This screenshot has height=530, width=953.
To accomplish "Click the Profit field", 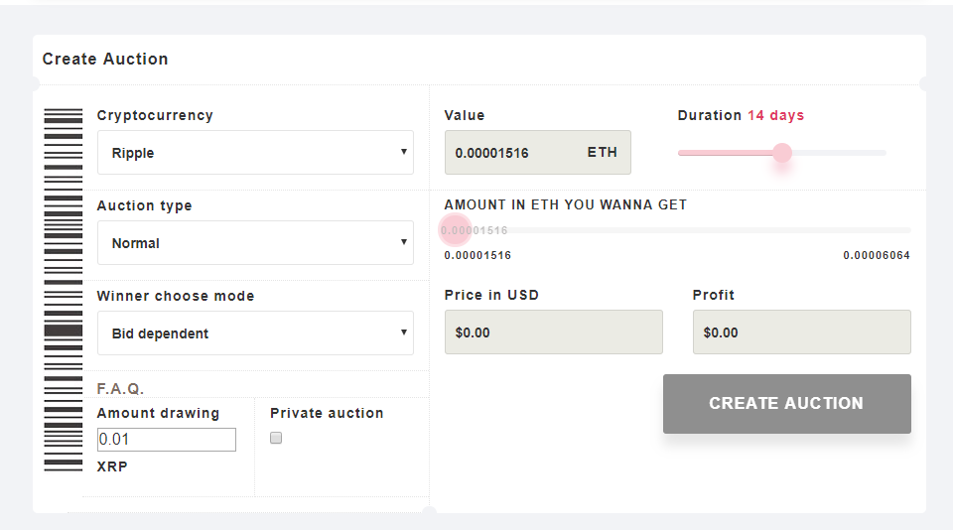I will (801, 332).
